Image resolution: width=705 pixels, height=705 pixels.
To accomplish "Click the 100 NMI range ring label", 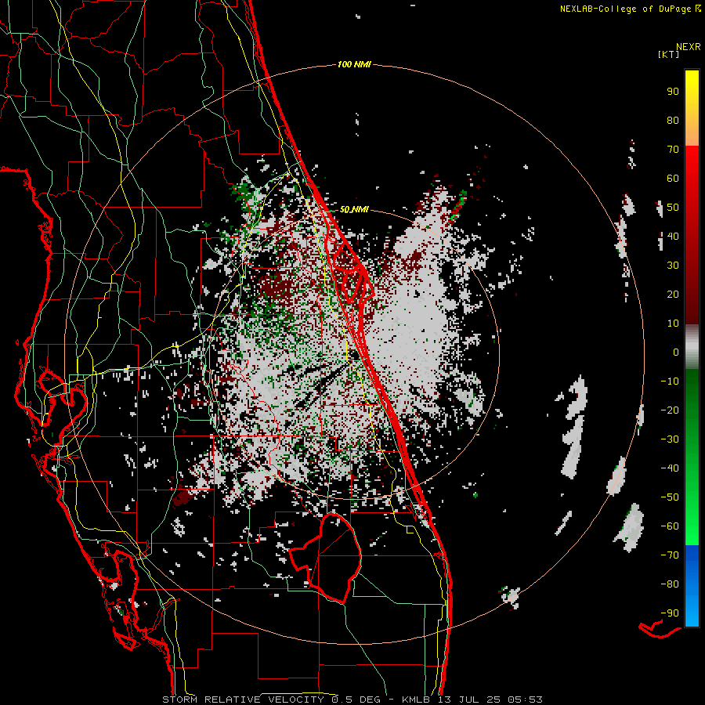I will [x=354, y=64].
